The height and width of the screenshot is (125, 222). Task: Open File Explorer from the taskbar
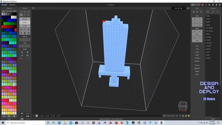pos(65,123)
